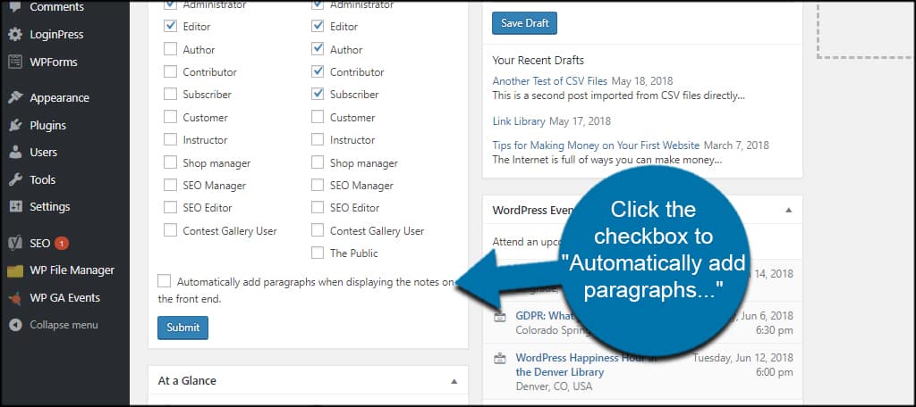Collapse the At a Glance panel
Screen dimensions: 916x407
point(454,381)
